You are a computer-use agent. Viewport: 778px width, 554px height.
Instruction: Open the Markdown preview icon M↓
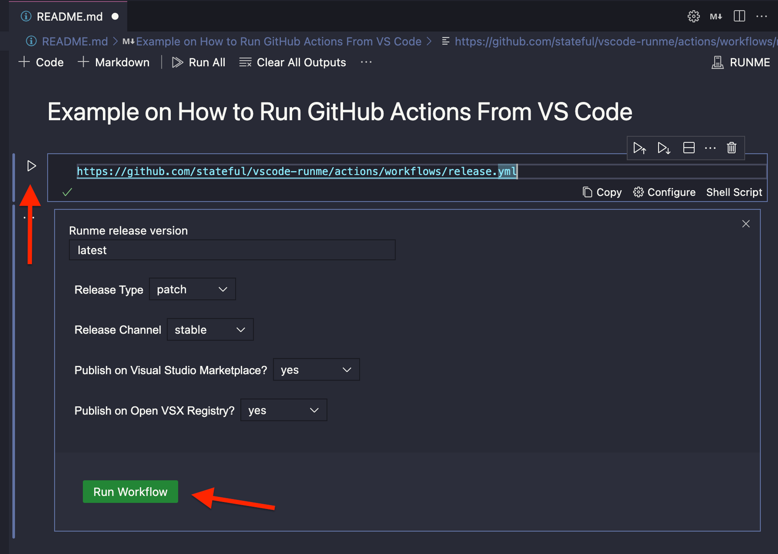(715, 16)
